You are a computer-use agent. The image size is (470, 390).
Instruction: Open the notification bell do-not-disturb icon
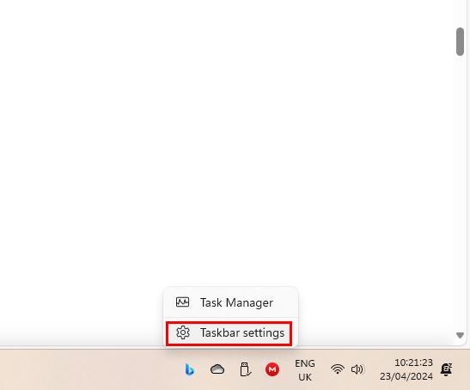tap(446, 369)
